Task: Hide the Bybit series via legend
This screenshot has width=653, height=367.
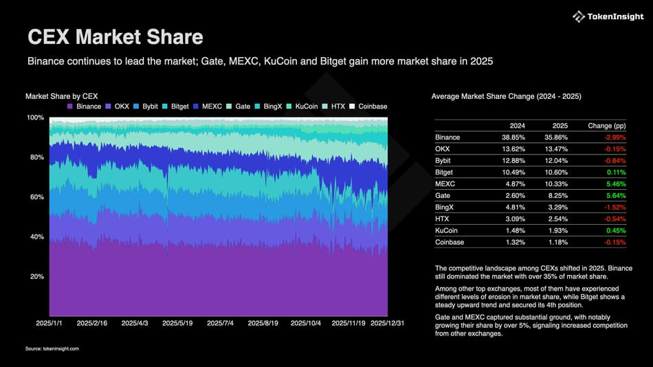Action: click(x=137, y=107)
